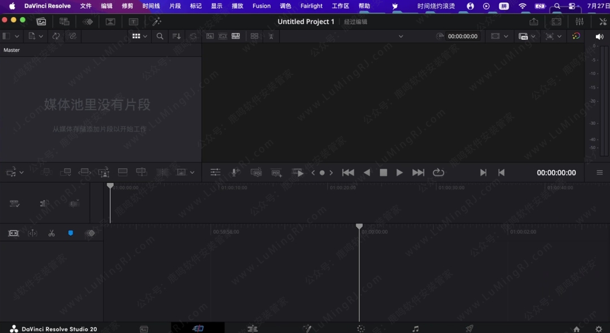Mute audio with the speaker icon
This screenshot has width=610, height=333.
(599, 36)
